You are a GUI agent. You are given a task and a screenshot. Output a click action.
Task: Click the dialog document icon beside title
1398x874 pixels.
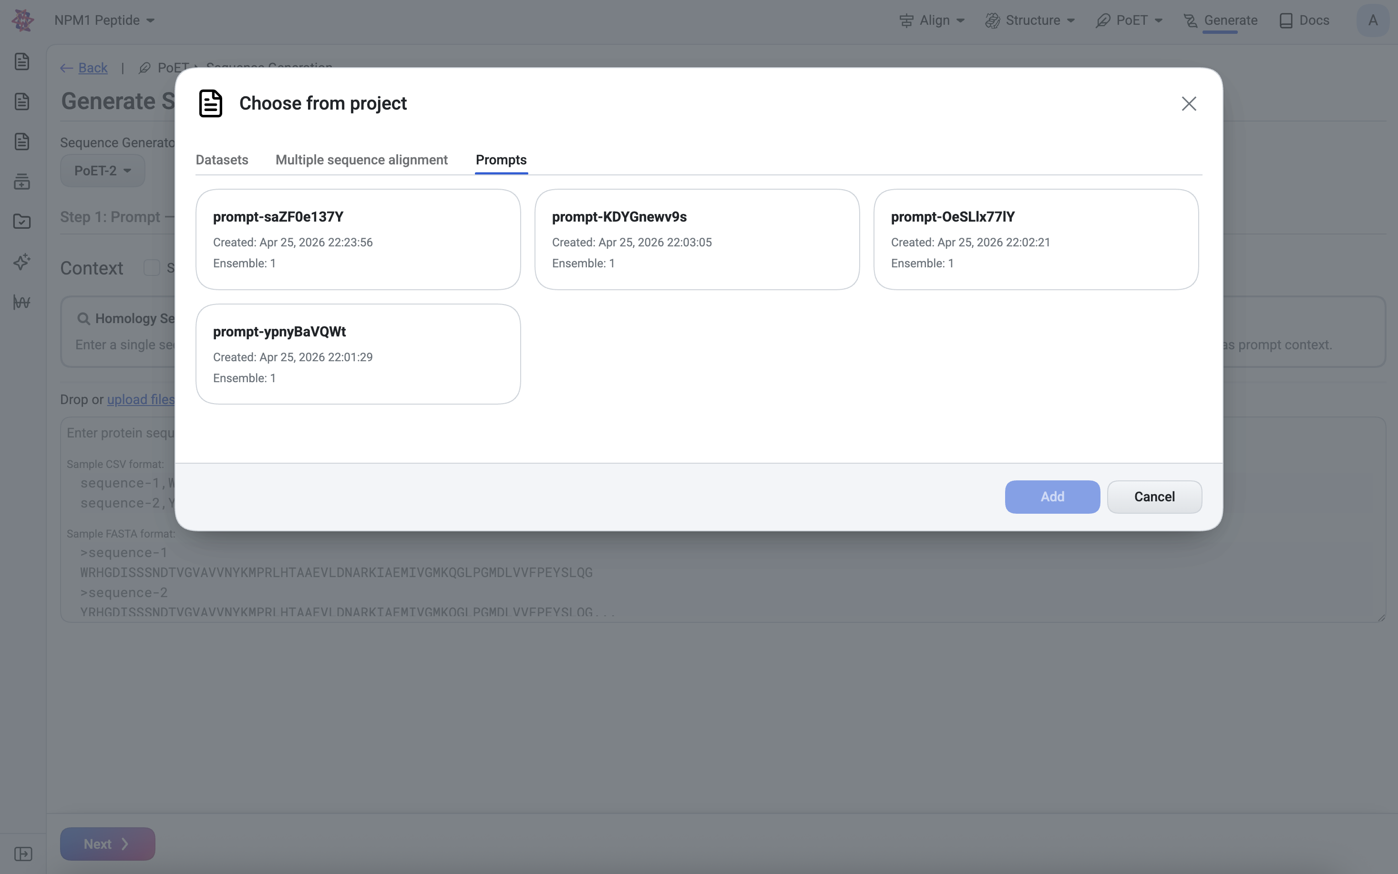point(210,103)
